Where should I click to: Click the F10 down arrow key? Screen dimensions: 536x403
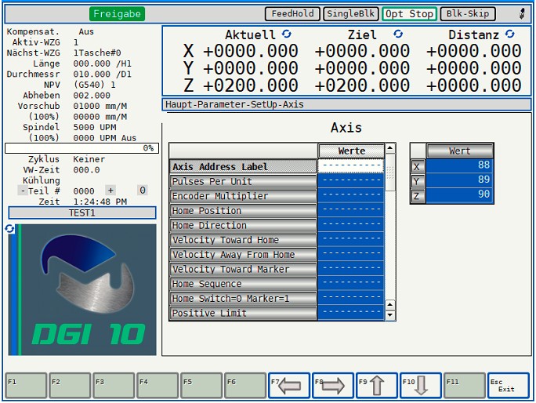pos(421,386)
